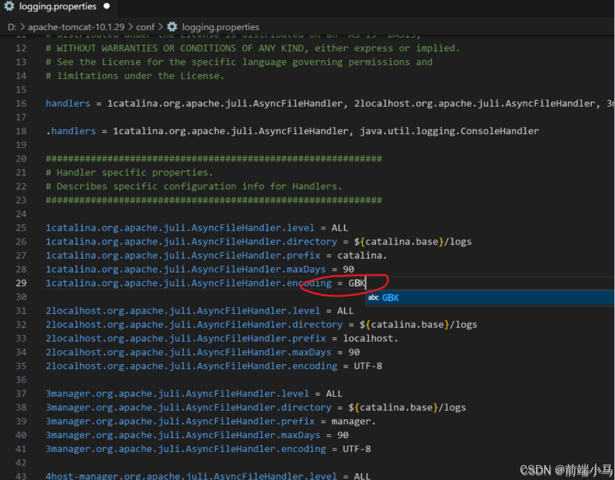
Task: Click the gear icon in breadcrumb path
Action: 172,27
